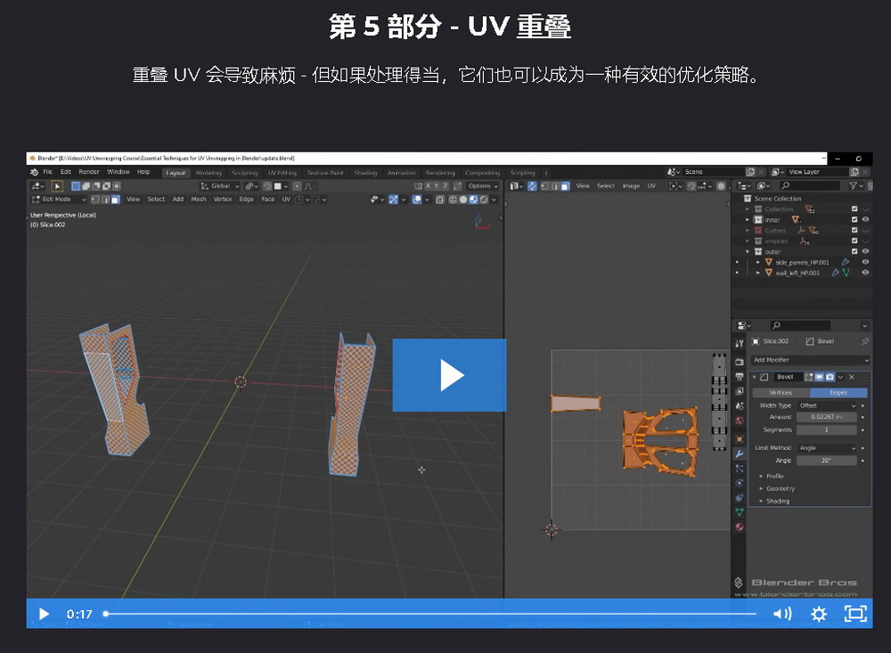Viewport: 891px width, 653px height.
Task: Open the File menu in Blender
Action: tap(48, 172)
